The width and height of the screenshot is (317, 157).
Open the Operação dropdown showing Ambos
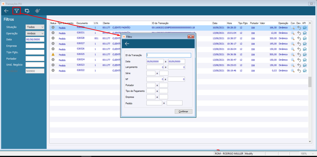coord(35,33)
